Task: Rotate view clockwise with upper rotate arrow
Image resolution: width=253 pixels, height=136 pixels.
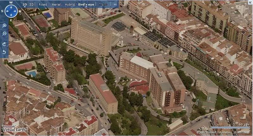Action: tap(4, 44)
